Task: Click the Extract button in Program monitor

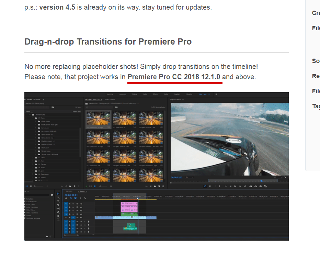Action: point(255,186)
